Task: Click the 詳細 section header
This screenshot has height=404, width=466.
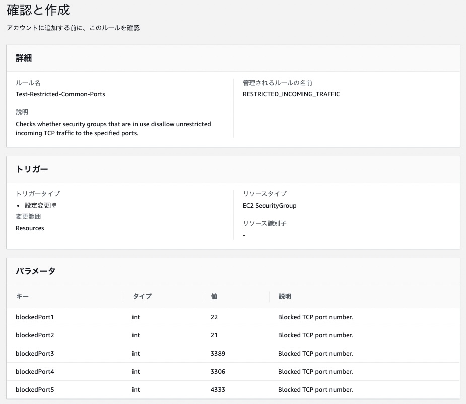Action: click(24, 58)
